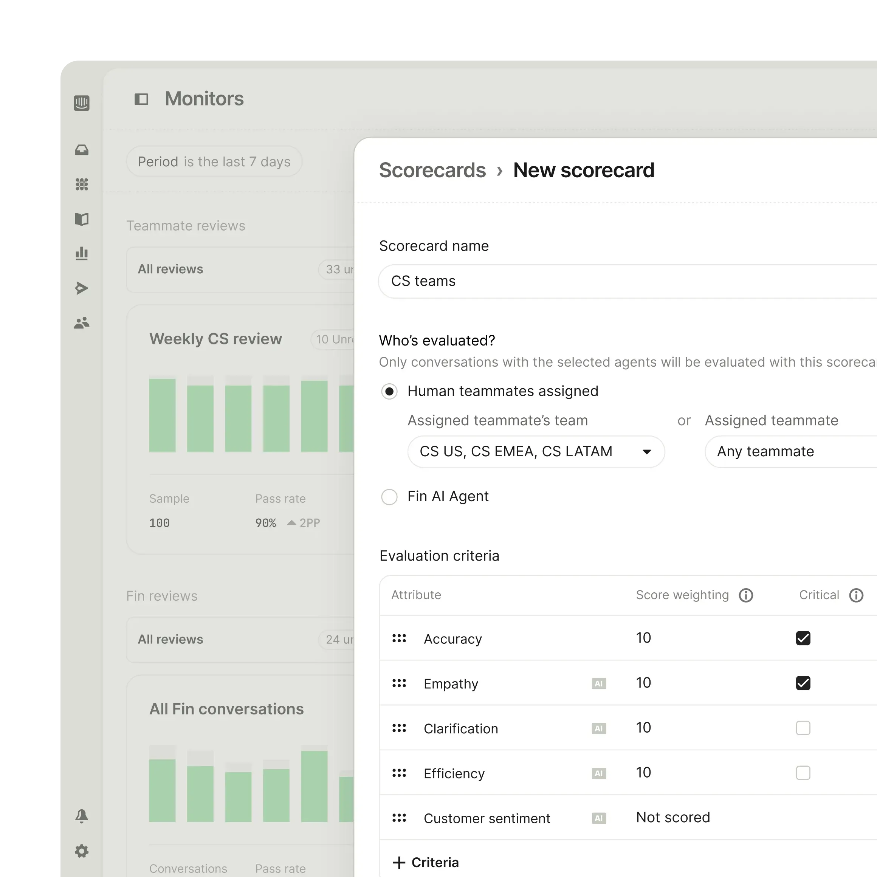This screenshot has width=877, height=877.
Task: Click the add Criteria button
Action: tap(425, 863)
